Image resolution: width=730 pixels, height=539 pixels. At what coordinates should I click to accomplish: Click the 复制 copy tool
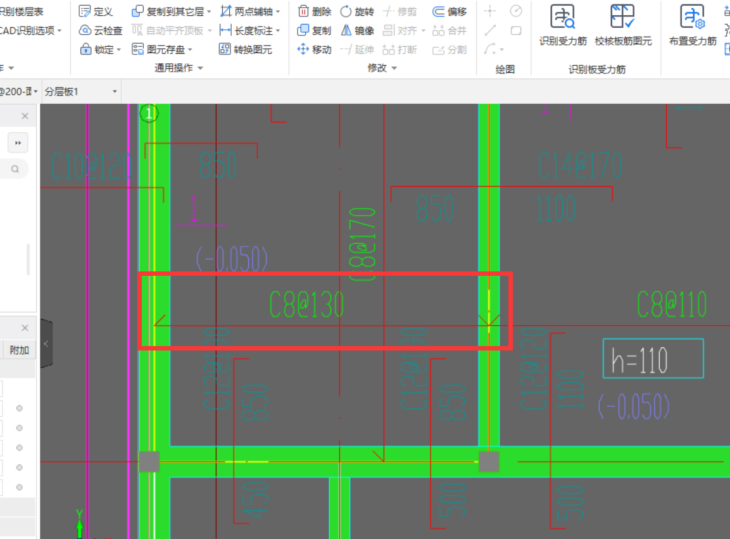(x=314, y=30)
